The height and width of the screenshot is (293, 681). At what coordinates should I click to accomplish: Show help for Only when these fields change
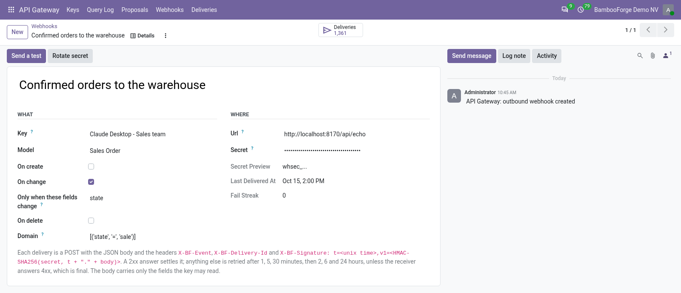[x=41, y=205]
